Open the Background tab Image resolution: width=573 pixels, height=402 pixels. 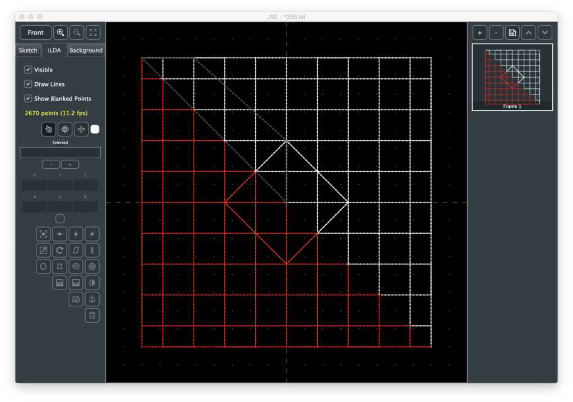coord(86,50)
